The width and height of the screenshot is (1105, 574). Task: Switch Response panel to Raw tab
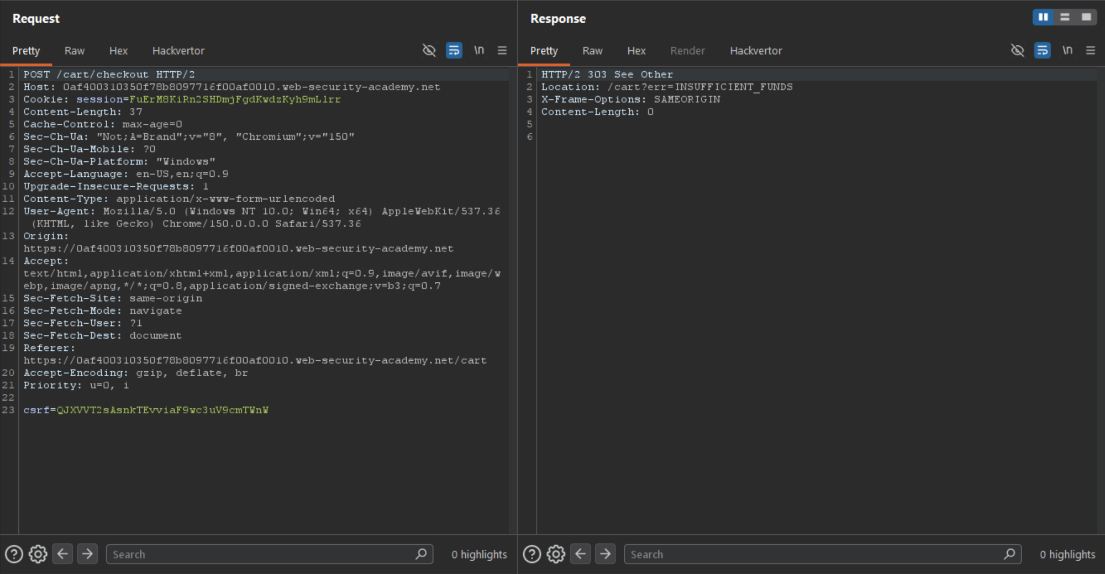click(x=592, y=51)
